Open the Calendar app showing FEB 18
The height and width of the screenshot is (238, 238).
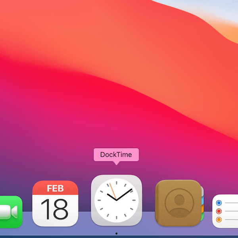(x=55, y=203)
